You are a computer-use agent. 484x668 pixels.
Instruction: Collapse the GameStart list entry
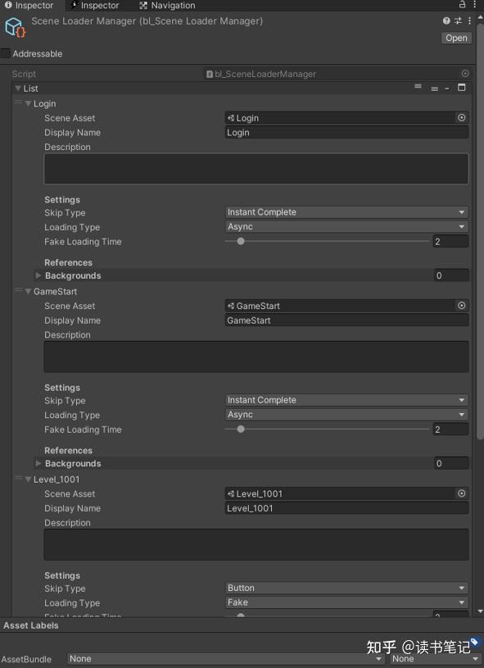[x=27, y=290]
